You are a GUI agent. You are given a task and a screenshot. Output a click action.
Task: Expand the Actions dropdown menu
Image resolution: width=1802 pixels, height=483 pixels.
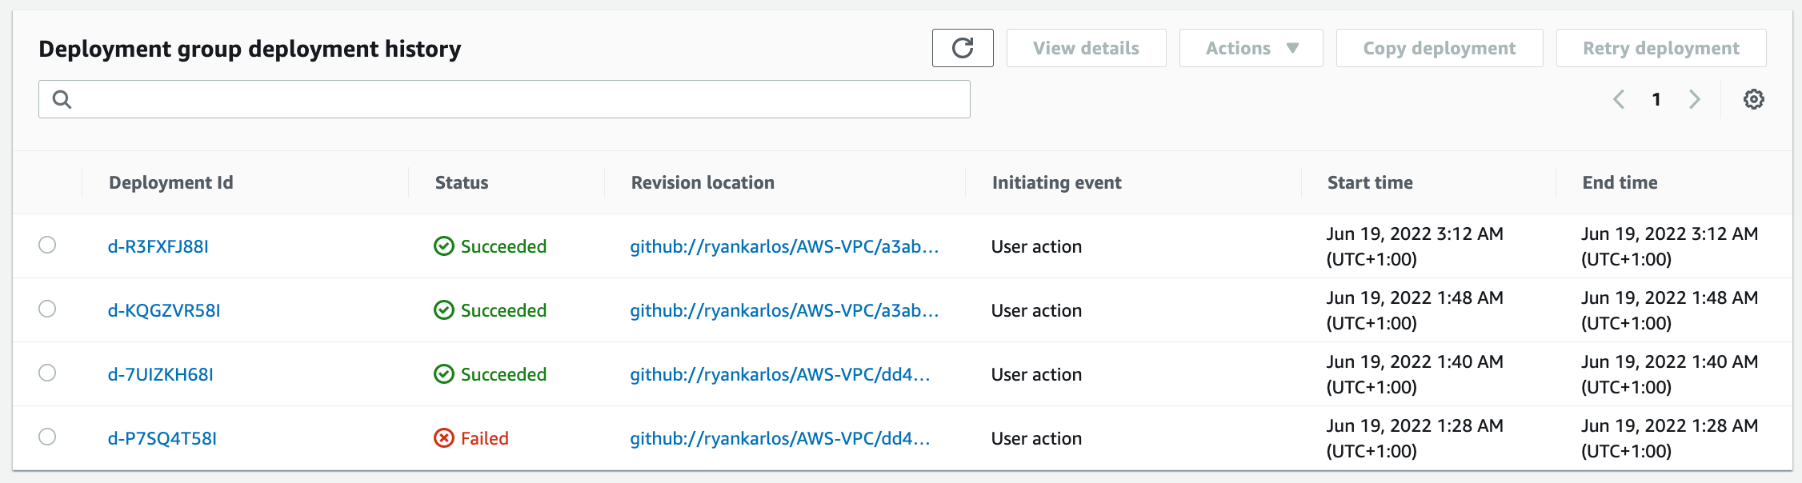point(1251,48)
